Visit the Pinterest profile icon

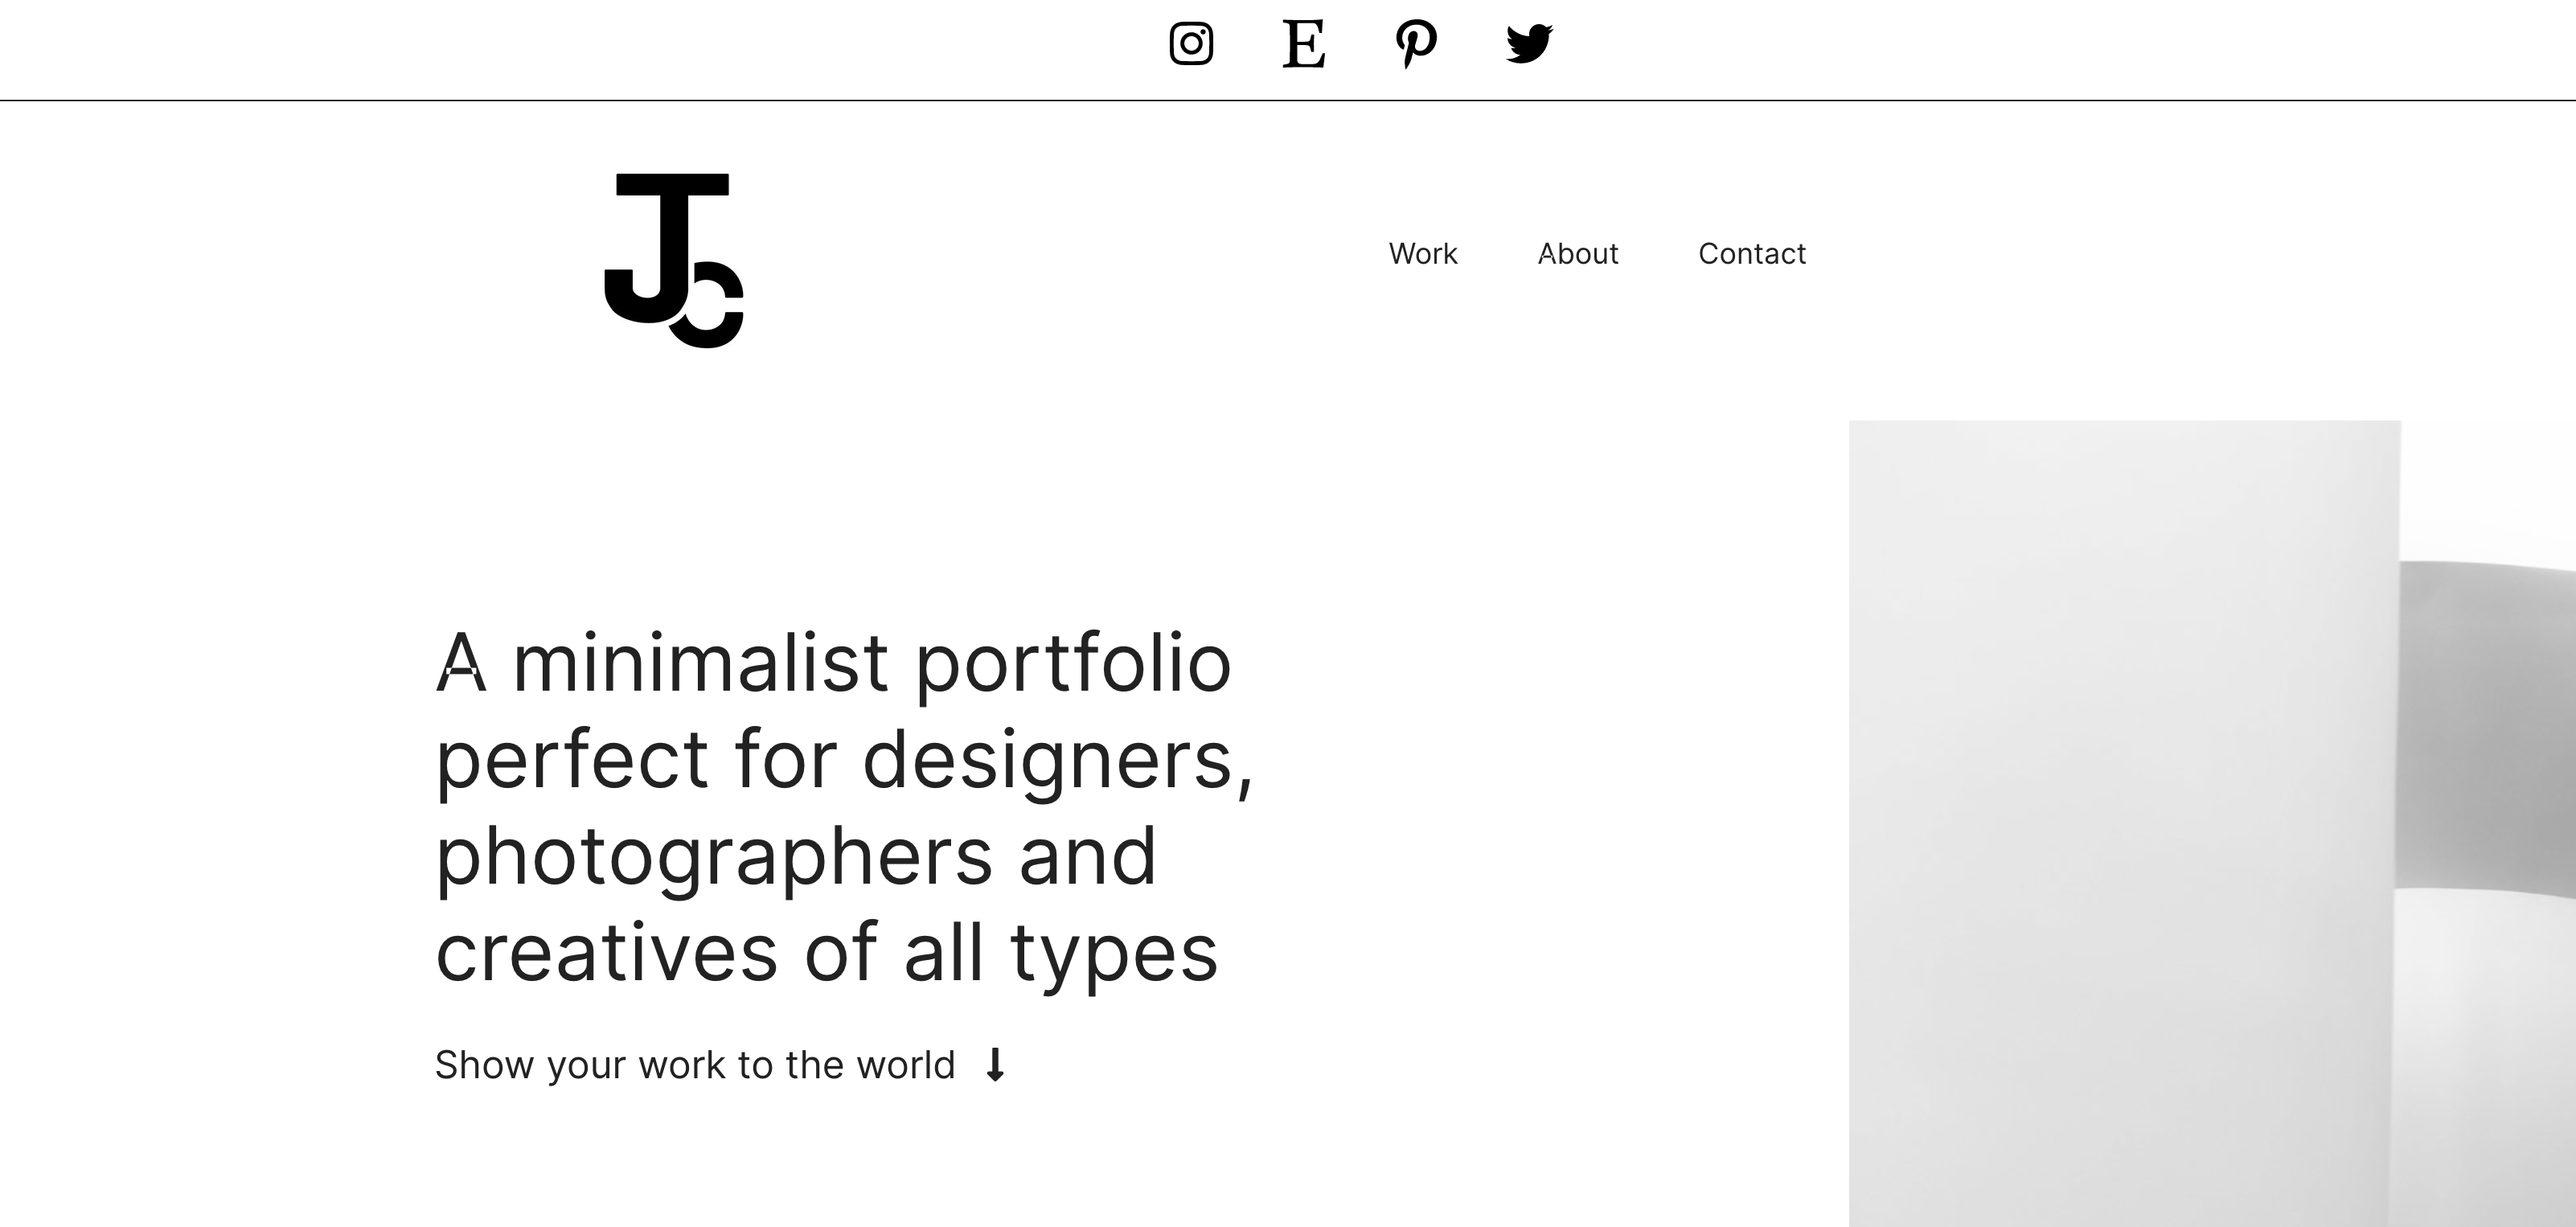1416,44
